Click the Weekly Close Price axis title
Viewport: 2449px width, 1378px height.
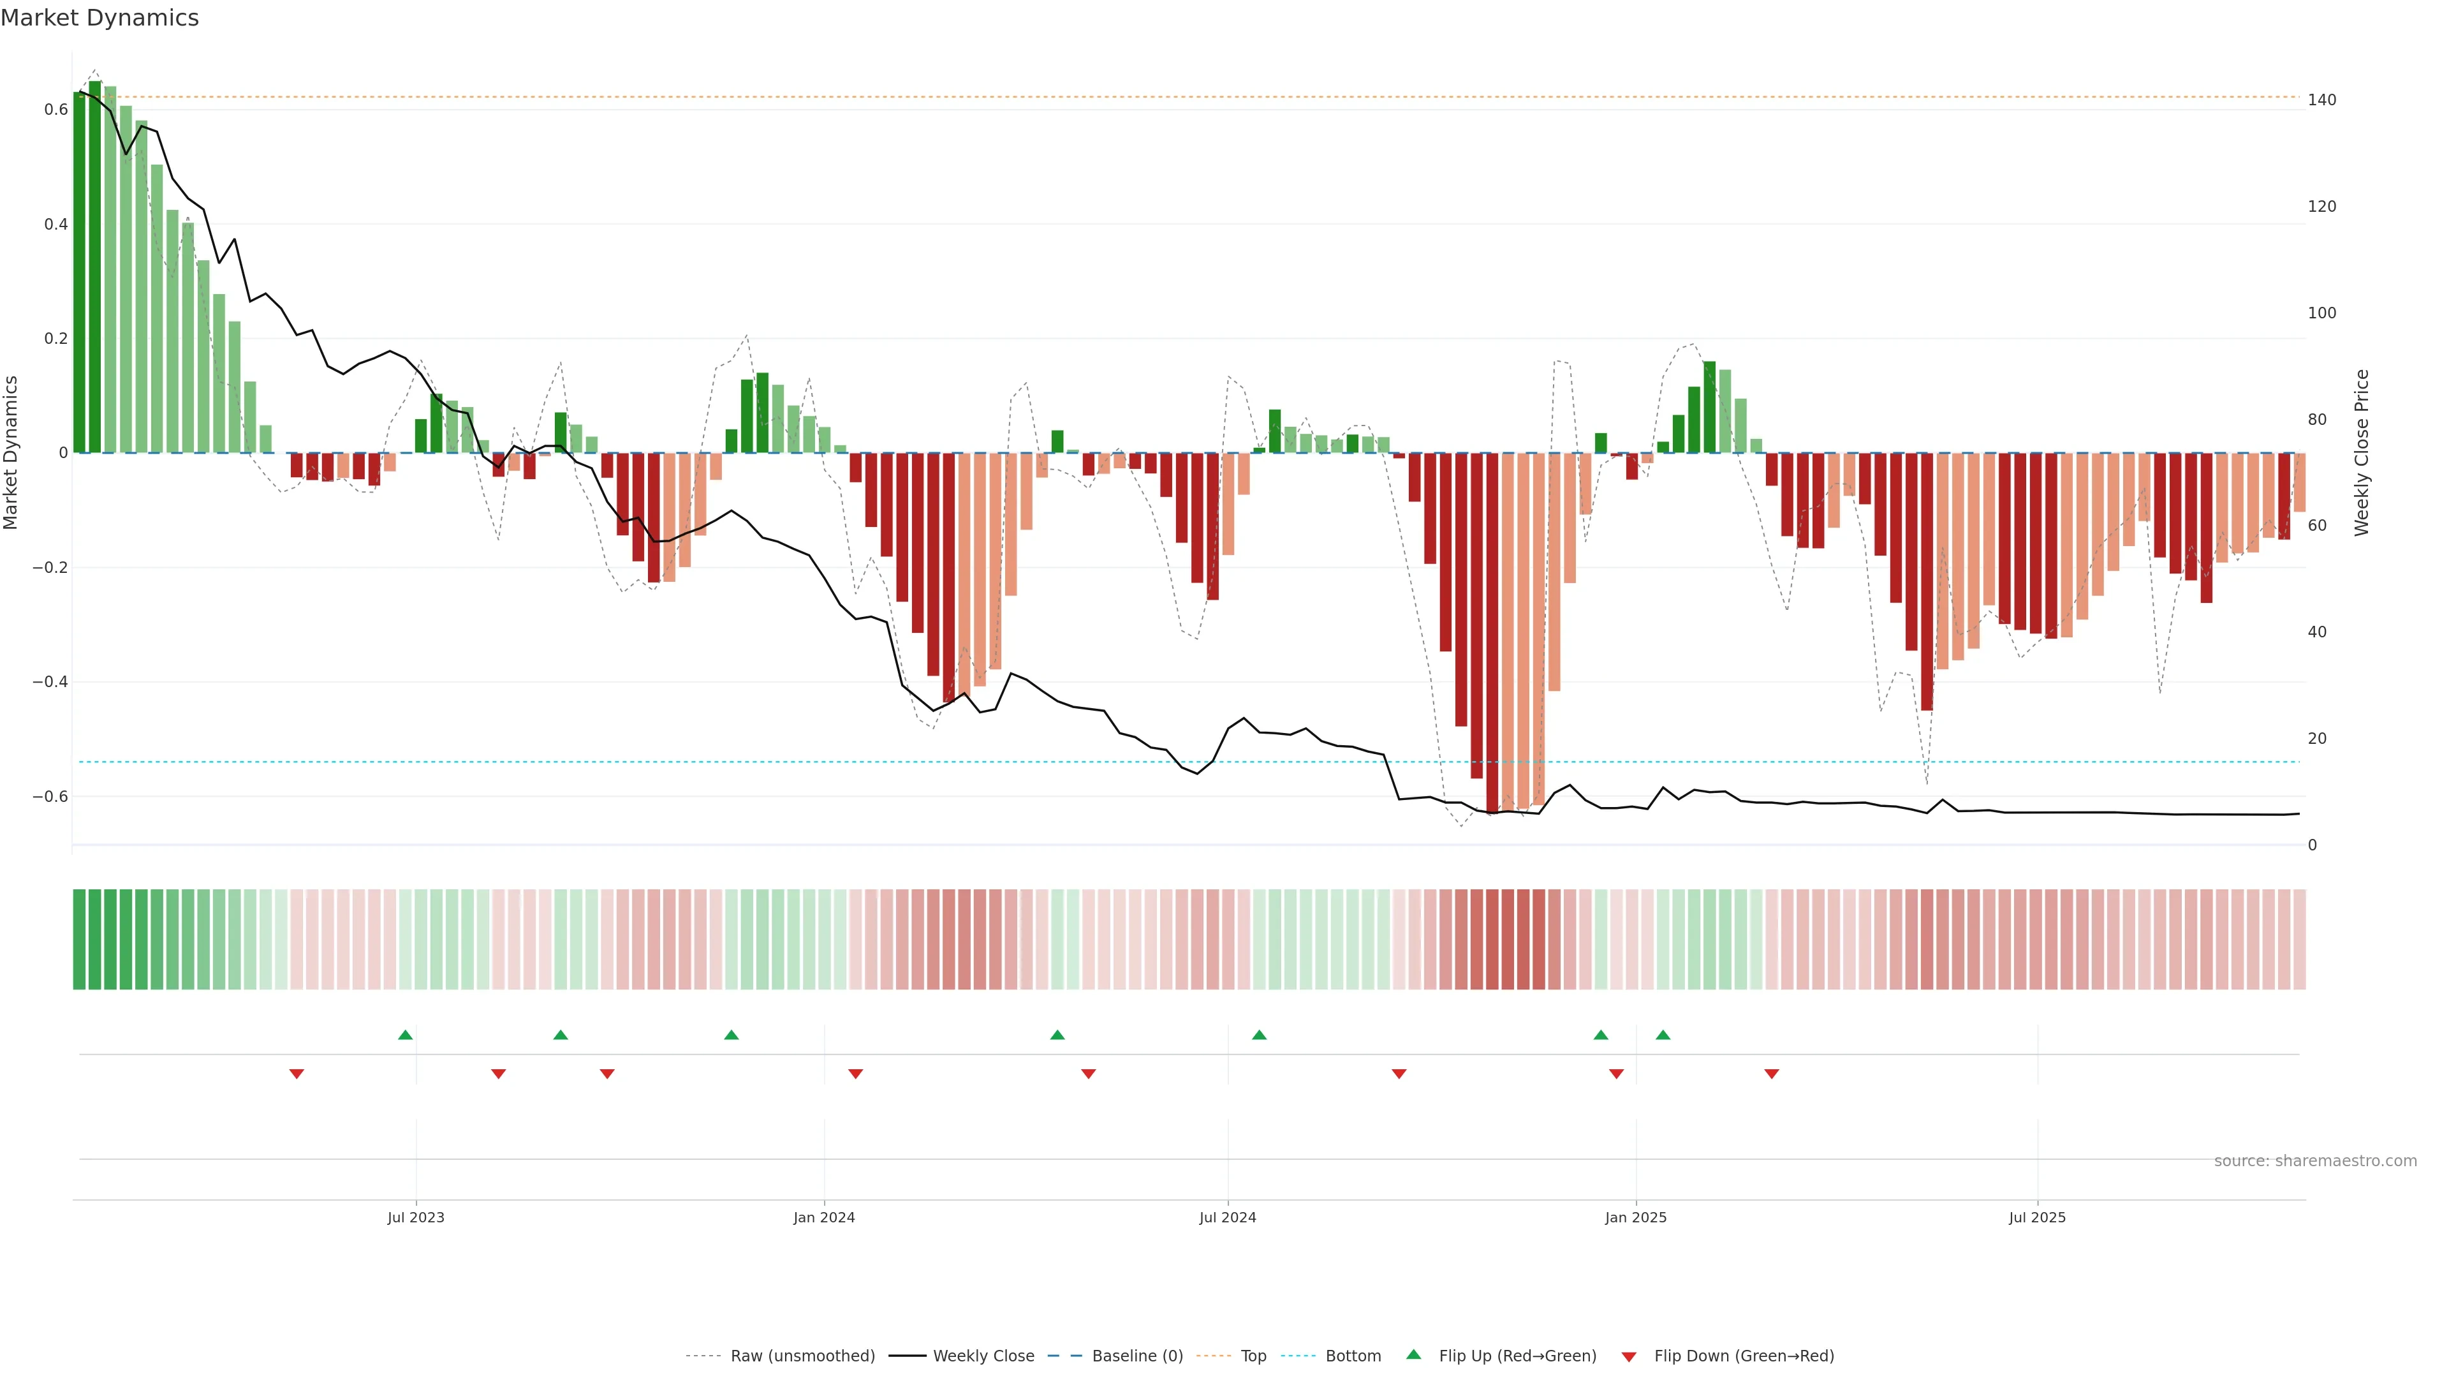coord(2362,453)
